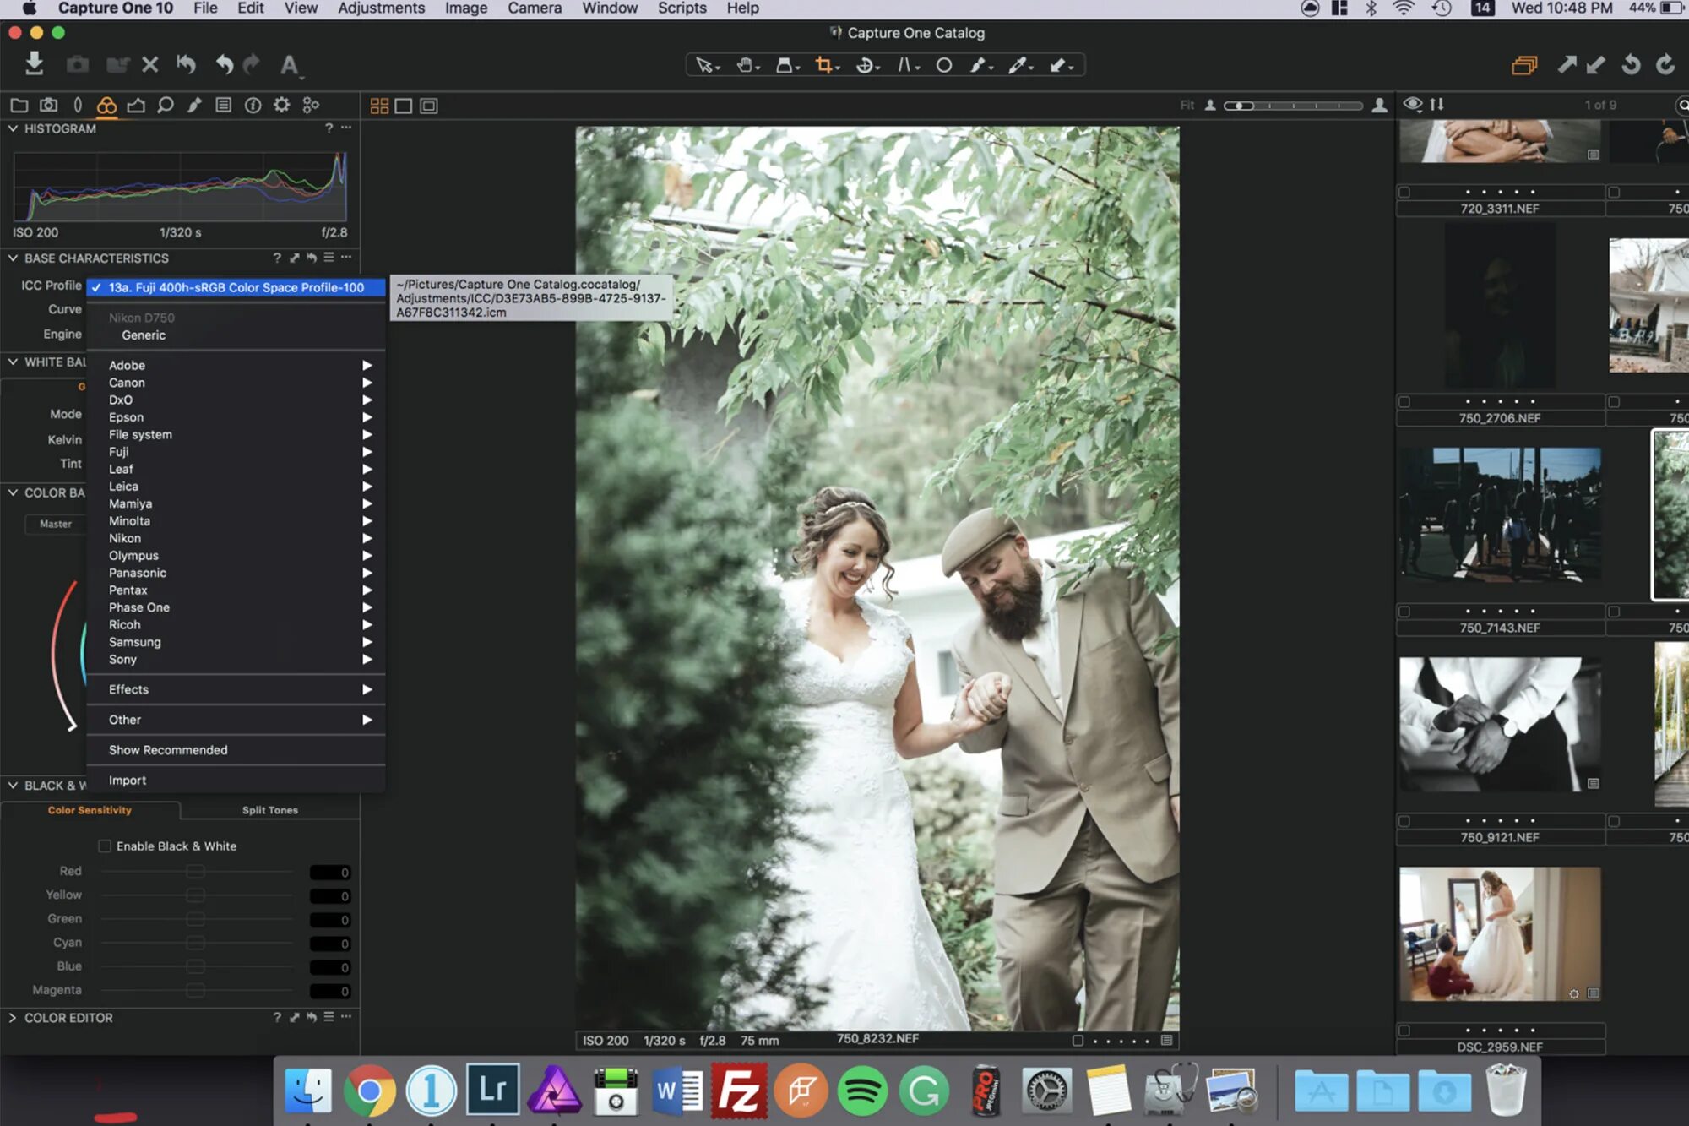Toggle selection checkbox under 750_7143.NEF

[1404, 611]
